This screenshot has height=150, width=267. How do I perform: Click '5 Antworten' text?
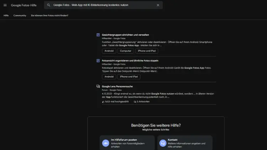coord(143,102)
